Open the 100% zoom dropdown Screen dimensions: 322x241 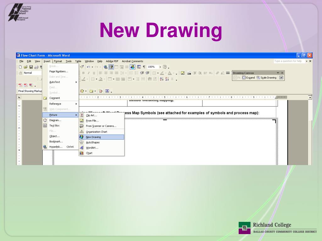point(160,67)
